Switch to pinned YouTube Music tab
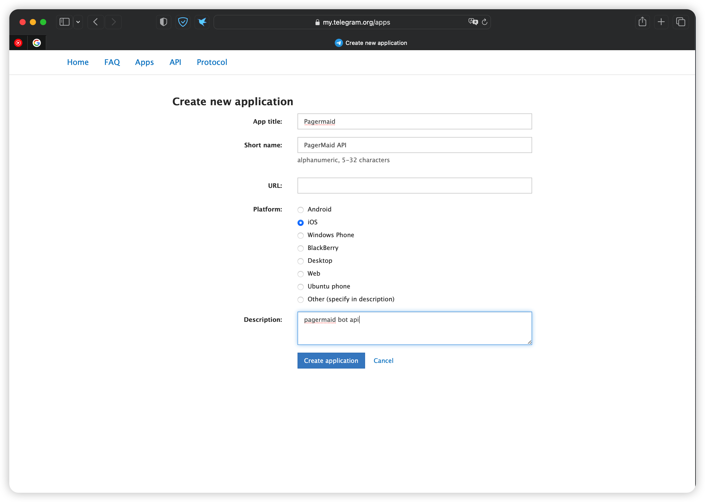Image resolution: width=705 pixels, height=502 pixels. coord(18,43)
